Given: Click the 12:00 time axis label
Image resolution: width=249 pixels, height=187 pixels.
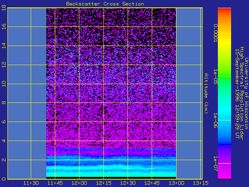Looking at the screenshot, I should coord(79,183).
